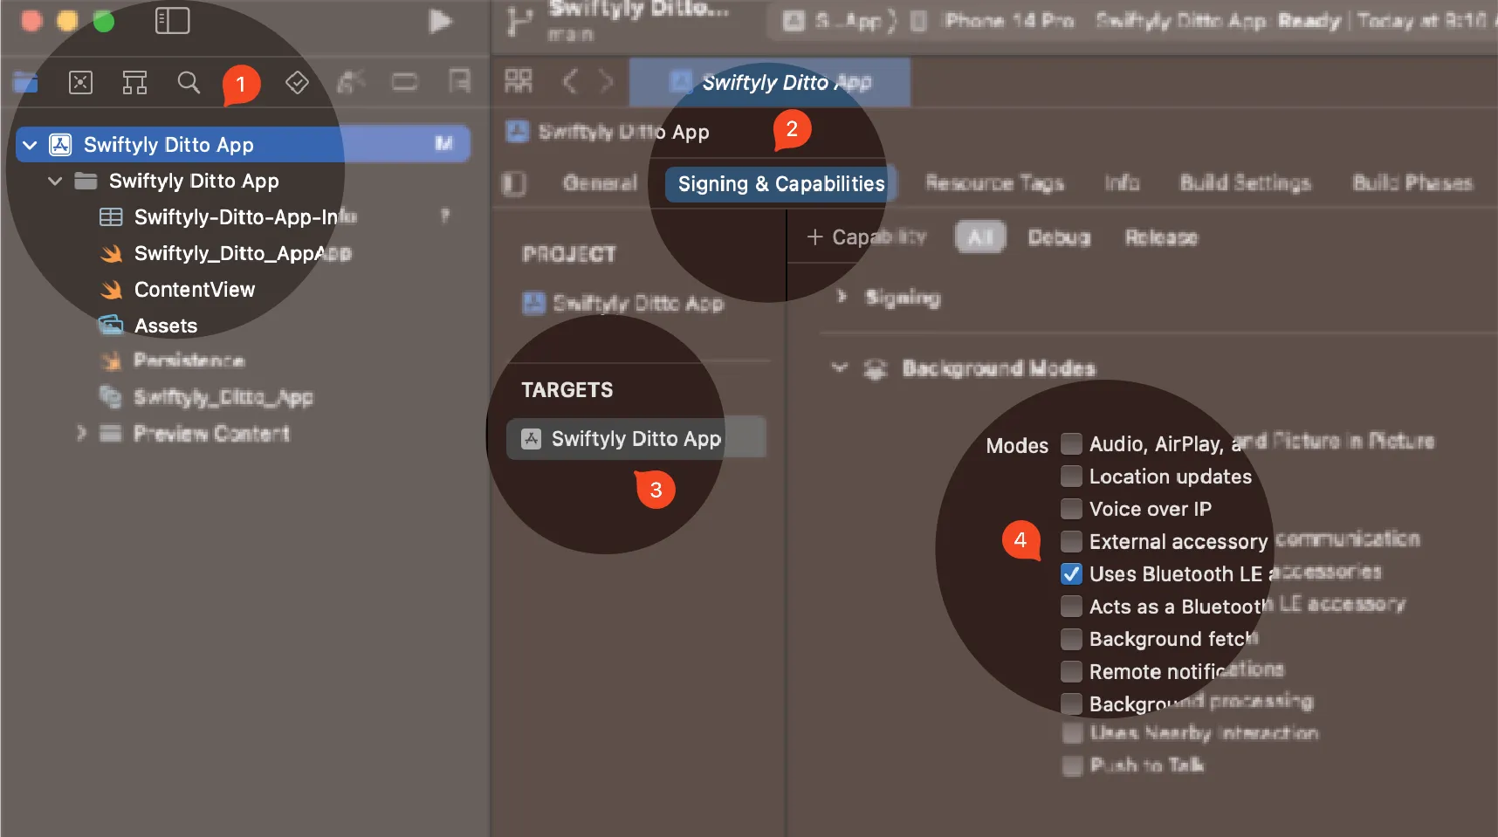
Task: Select the All configurations filter
Action: click(x=980, y=237)
